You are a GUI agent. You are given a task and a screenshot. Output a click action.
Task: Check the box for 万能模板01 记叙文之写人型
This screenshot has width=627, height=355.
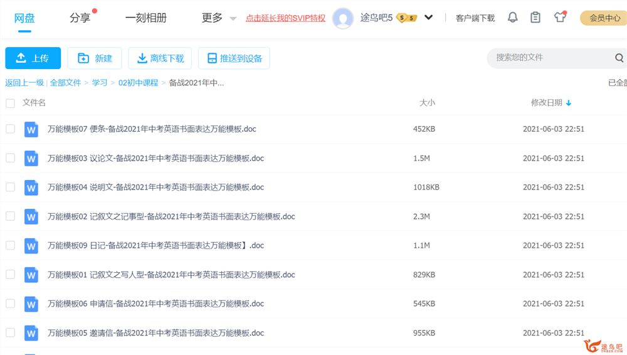11,275
